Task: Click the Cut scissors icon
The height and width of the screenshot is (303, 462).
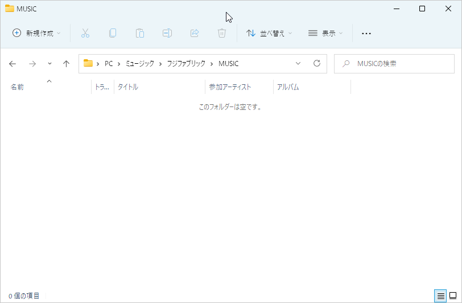Action: pos(85,33)
